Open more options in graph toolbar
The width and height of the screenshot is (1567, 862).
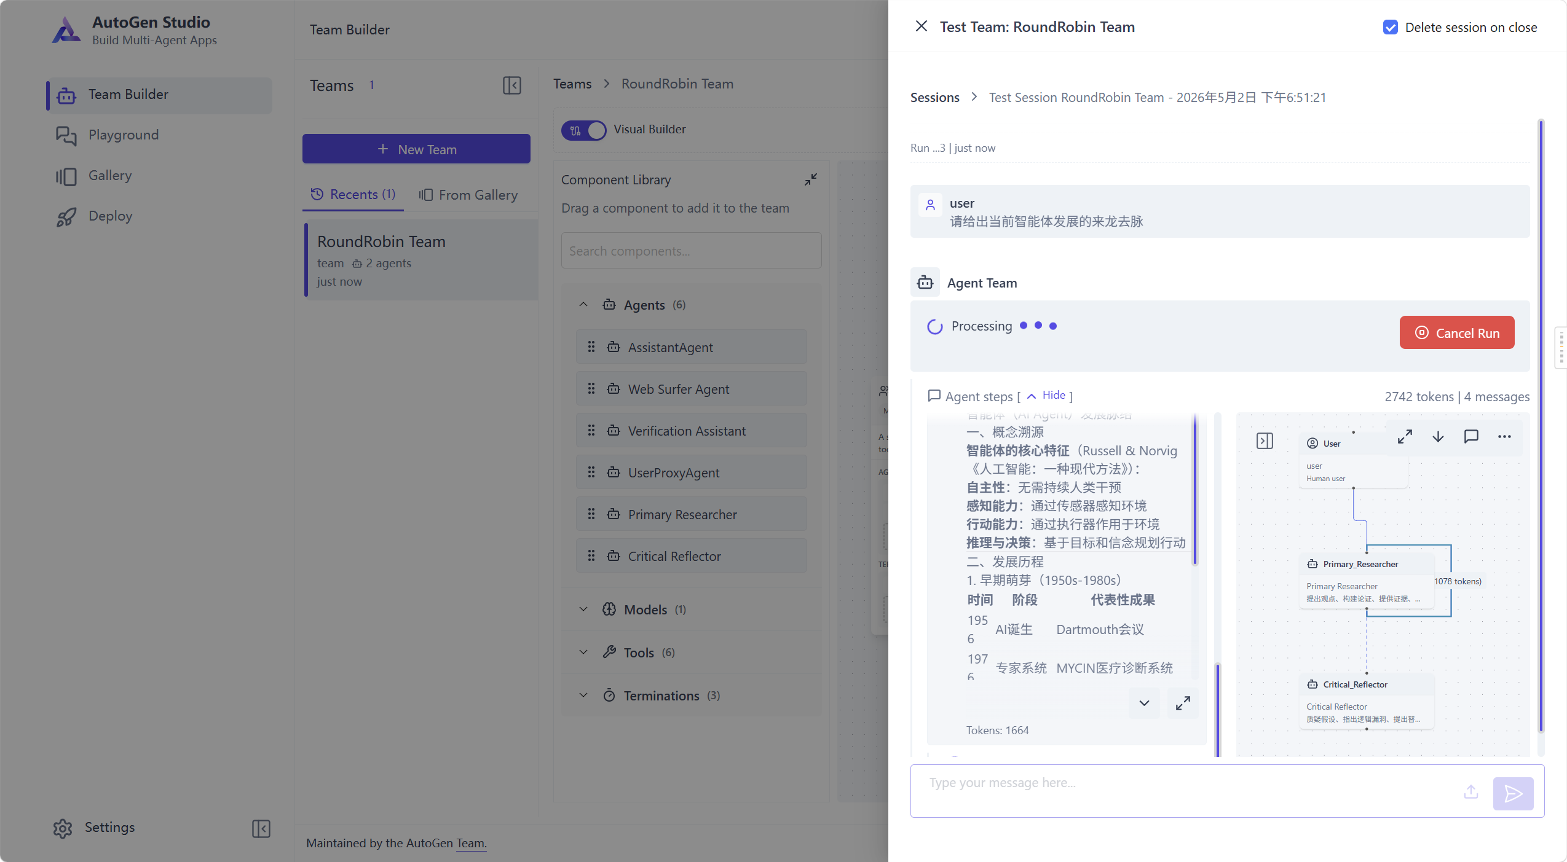pos(1504,437)
